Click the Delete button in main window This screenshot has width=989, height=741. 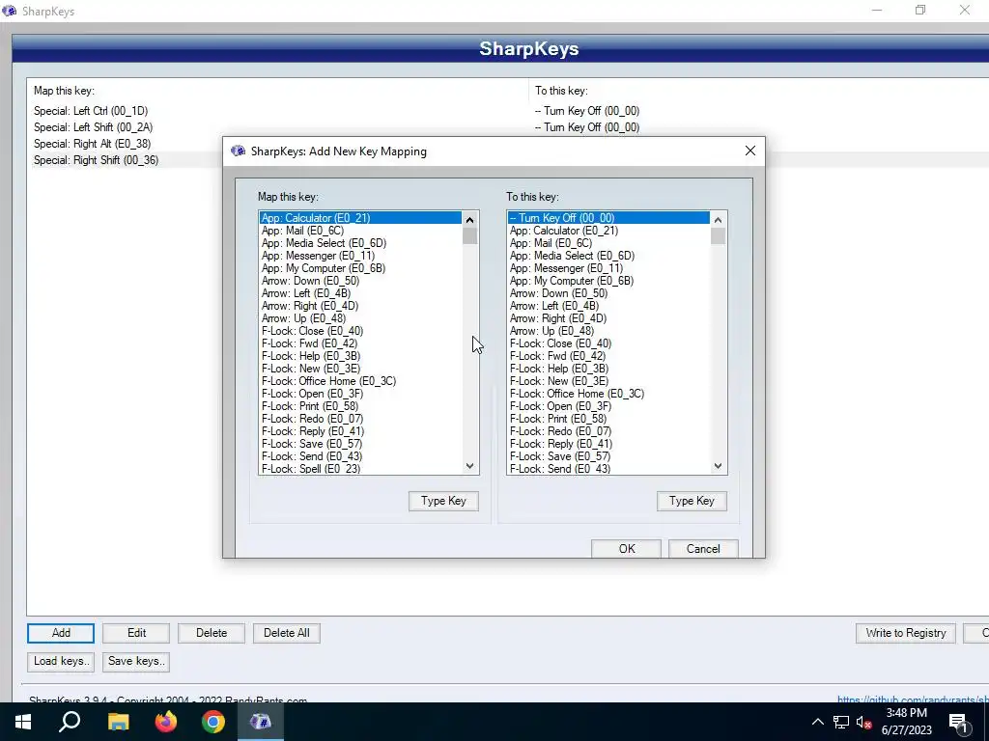(x=212, y=633)
